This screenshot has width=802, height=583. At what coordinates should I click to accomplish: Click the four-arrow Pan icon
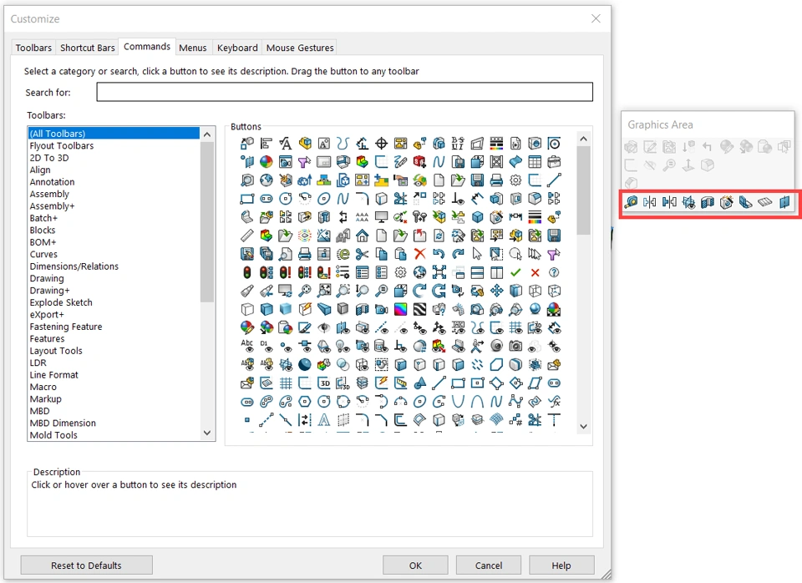click(496, 291)
